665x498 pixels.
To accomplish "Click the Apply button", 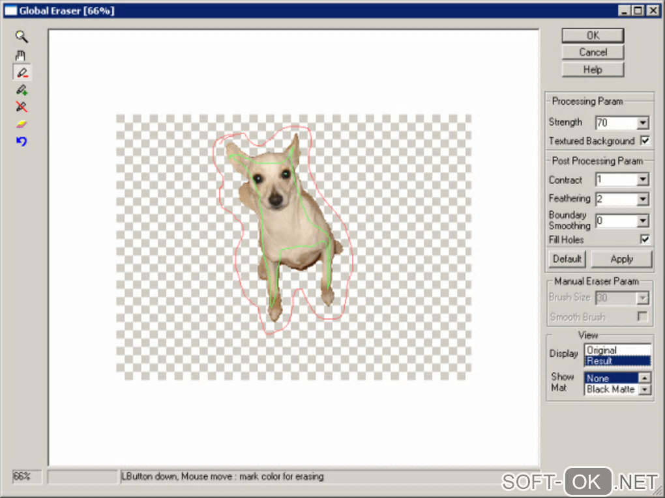I will (622, 258).
